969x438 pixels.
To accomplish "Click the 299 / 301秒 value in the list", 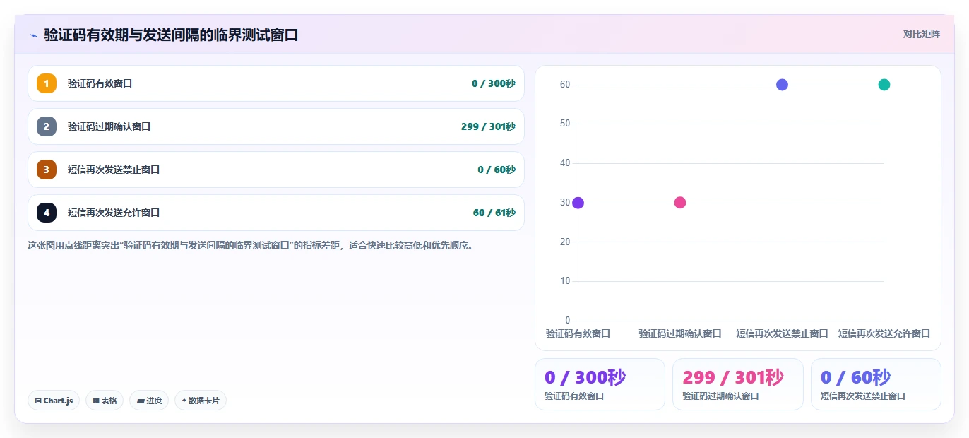I will [488, 126].
